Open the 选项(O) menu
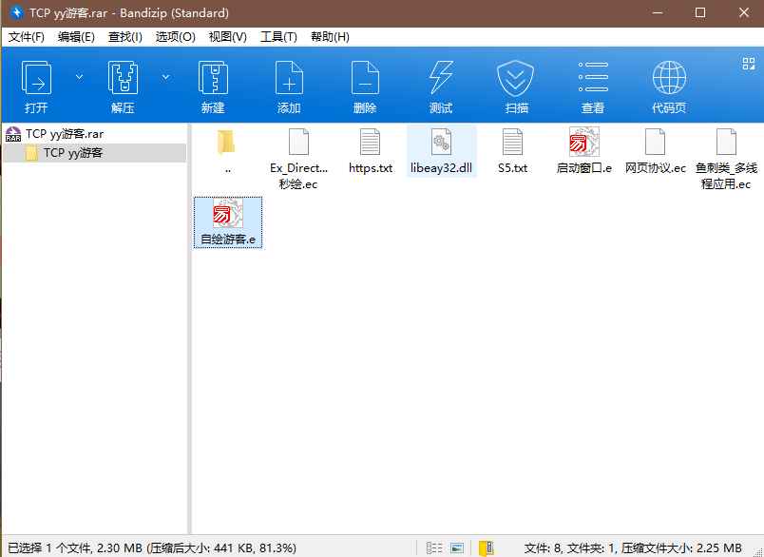 (x=176, y=37)
